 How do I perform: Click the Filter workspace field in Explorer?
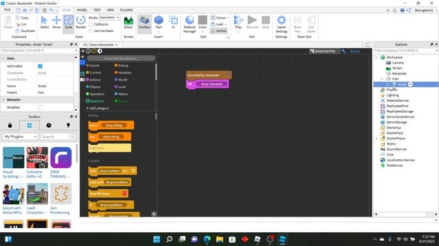(405, 51)
